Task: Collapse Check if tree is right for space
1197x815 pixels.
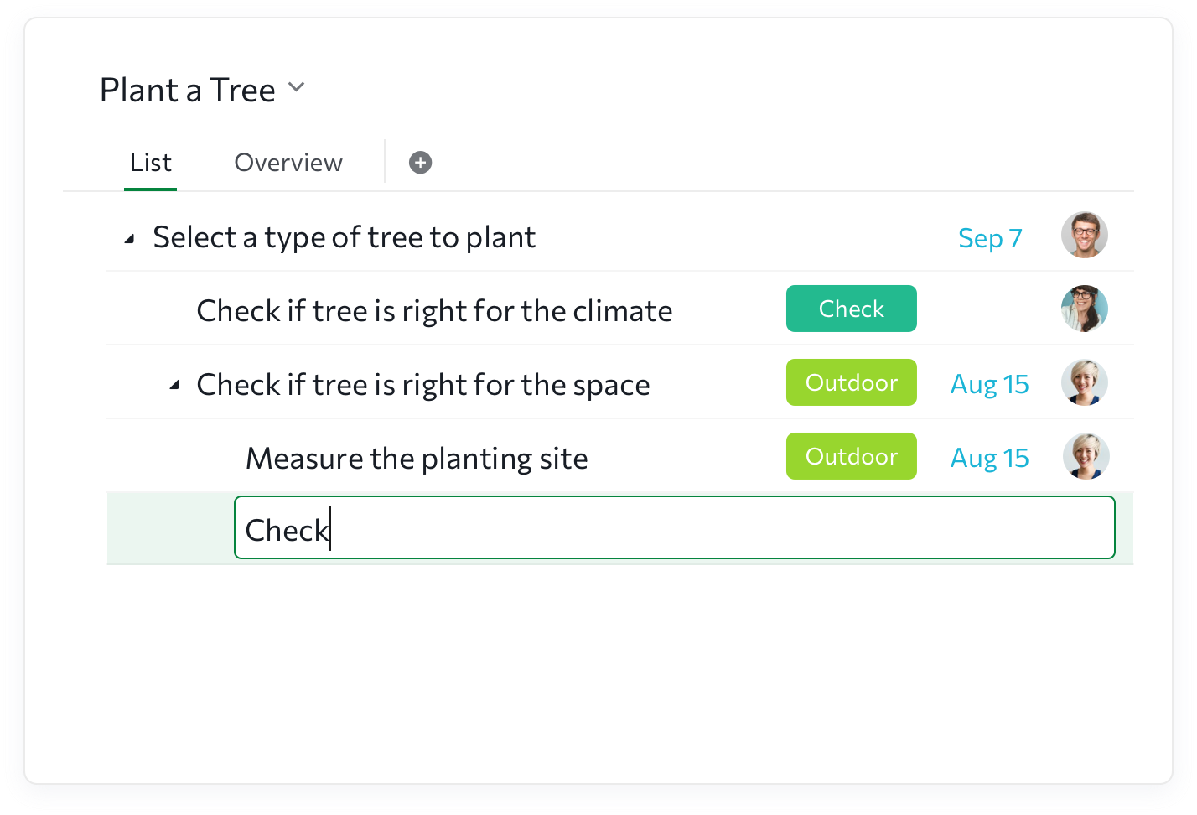Action: click(x=174, y=386)
